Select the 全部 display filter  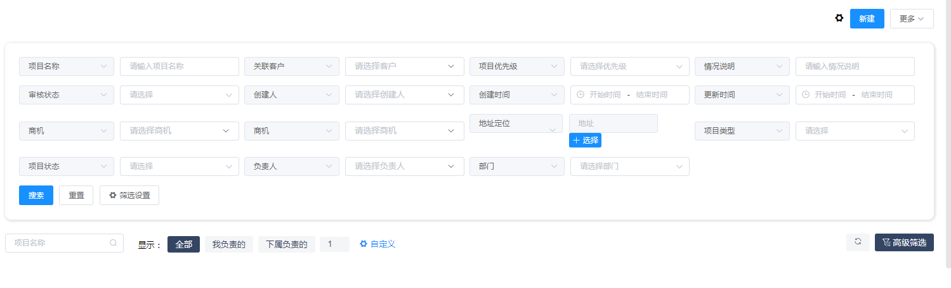click(183, 244)
